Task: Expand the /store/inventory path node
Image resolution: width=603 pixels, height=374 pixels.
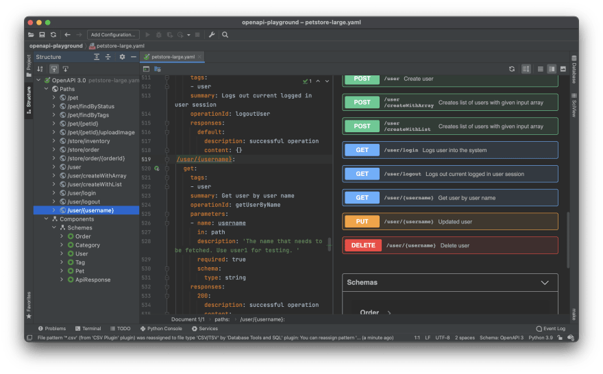Action: point(54,140)
